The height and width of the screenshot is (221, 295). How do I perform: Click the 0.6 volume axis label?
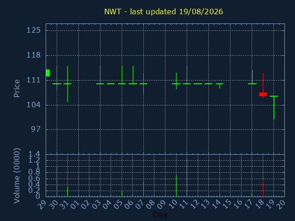pos(34,179)
